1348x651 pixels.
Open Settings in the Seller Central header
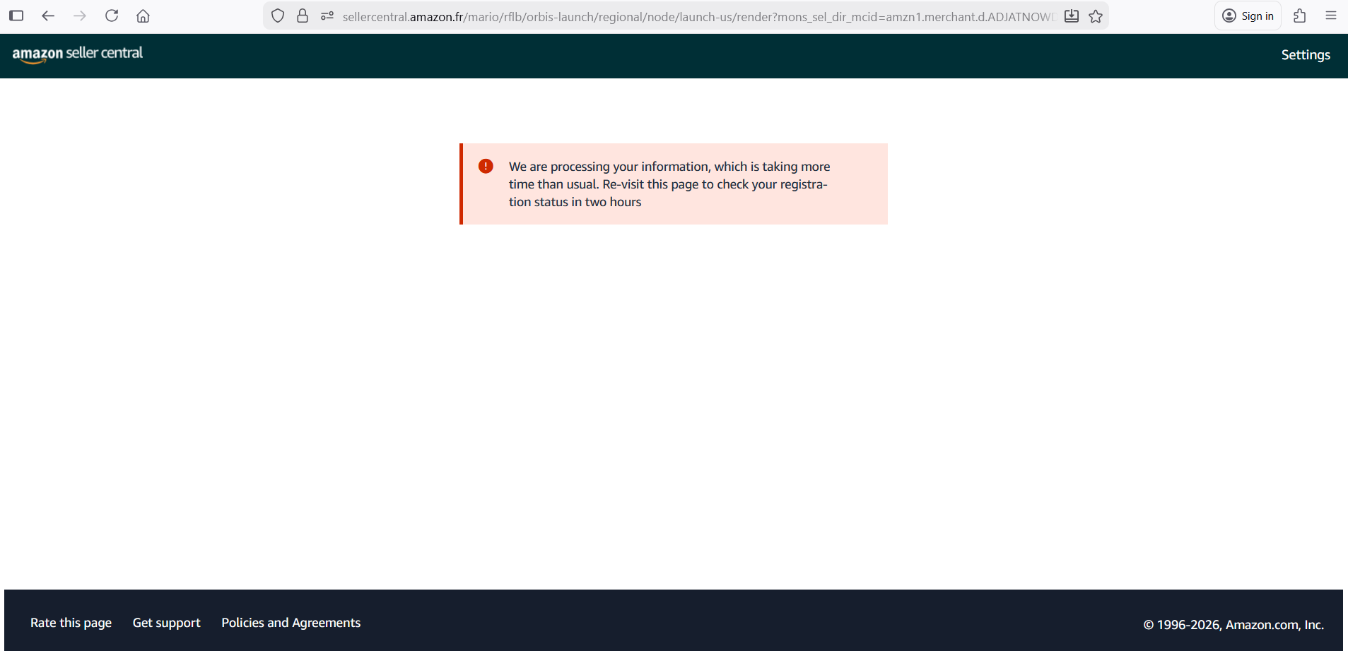coord(1305,55)
